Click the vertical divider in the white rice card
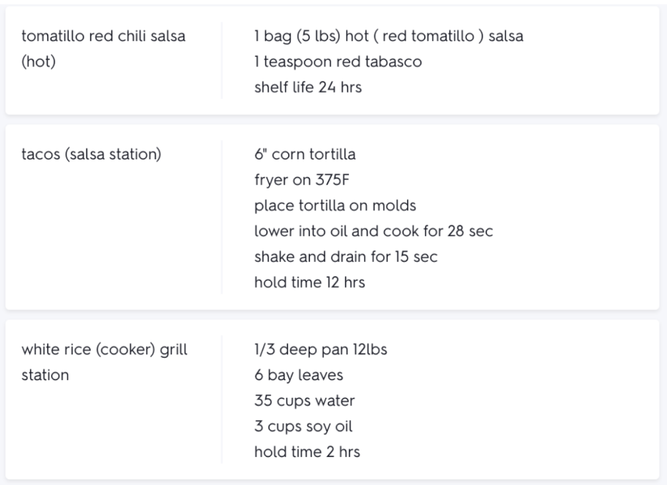Image resolution: width=667 pixels, height=485 pixels. click(x=222, y=400)
